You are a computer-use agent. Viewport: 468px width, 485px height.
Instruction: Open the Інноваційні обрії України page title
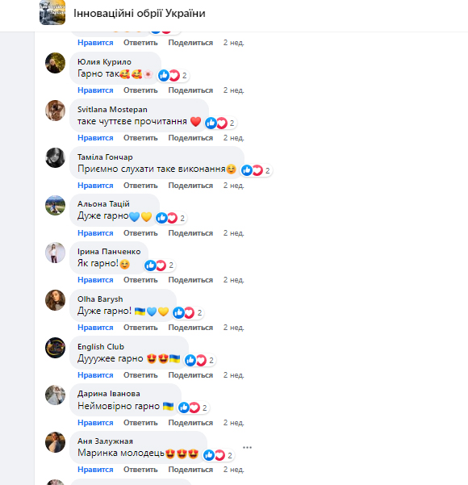140,13
